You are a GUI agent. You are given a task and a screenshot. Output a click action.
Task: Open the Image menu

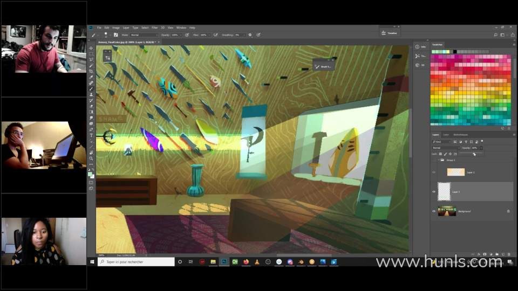pyautogui.click(x=115, y=27)
